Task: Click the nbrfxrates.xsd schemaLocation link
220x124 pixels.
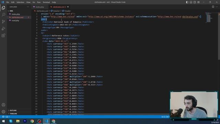Action: tap(190, 17)
